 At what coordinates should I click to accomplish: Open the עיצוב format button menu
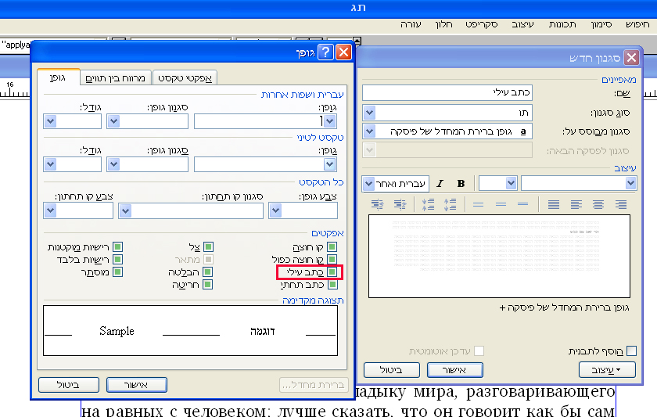point(607,370)
